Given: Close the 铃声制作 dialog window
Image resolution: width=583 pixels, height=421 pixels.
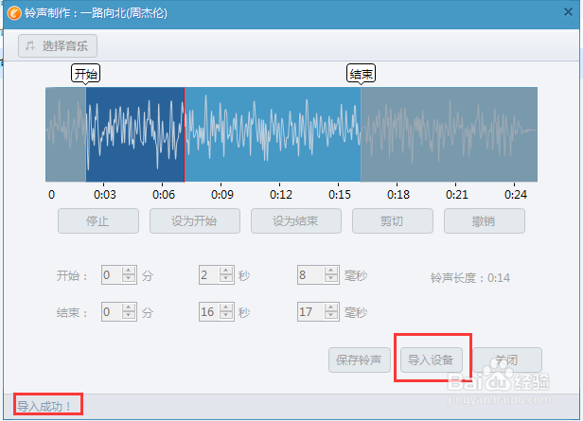Looking at the screenshot, I should tap(568, 12).
